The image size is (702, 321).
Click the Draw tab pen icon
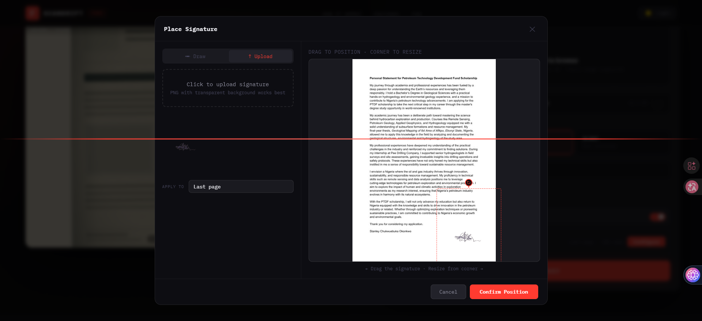(188, 56)
